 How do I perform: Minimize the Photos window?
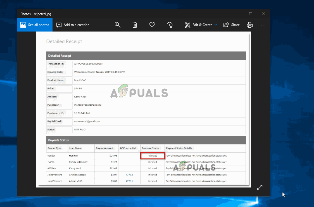click(x=238, y=14)
